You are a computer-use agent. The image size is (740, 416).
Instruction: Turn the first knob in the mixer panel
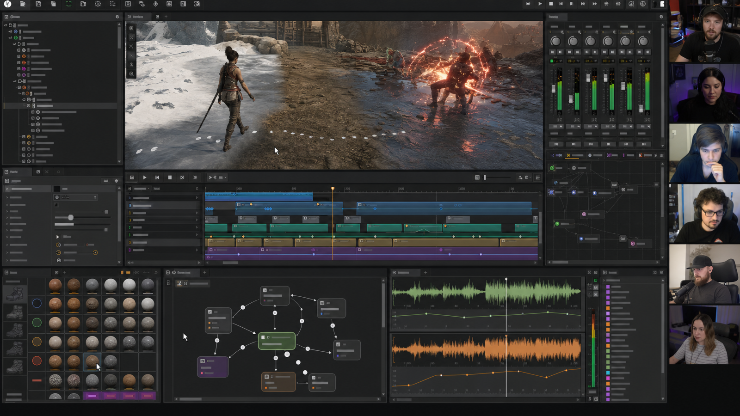[x=555, y=41]
